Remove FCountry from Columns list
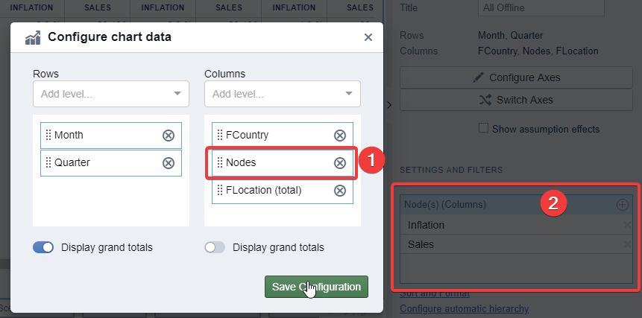The image size is (642, 318). coord(340,135)
